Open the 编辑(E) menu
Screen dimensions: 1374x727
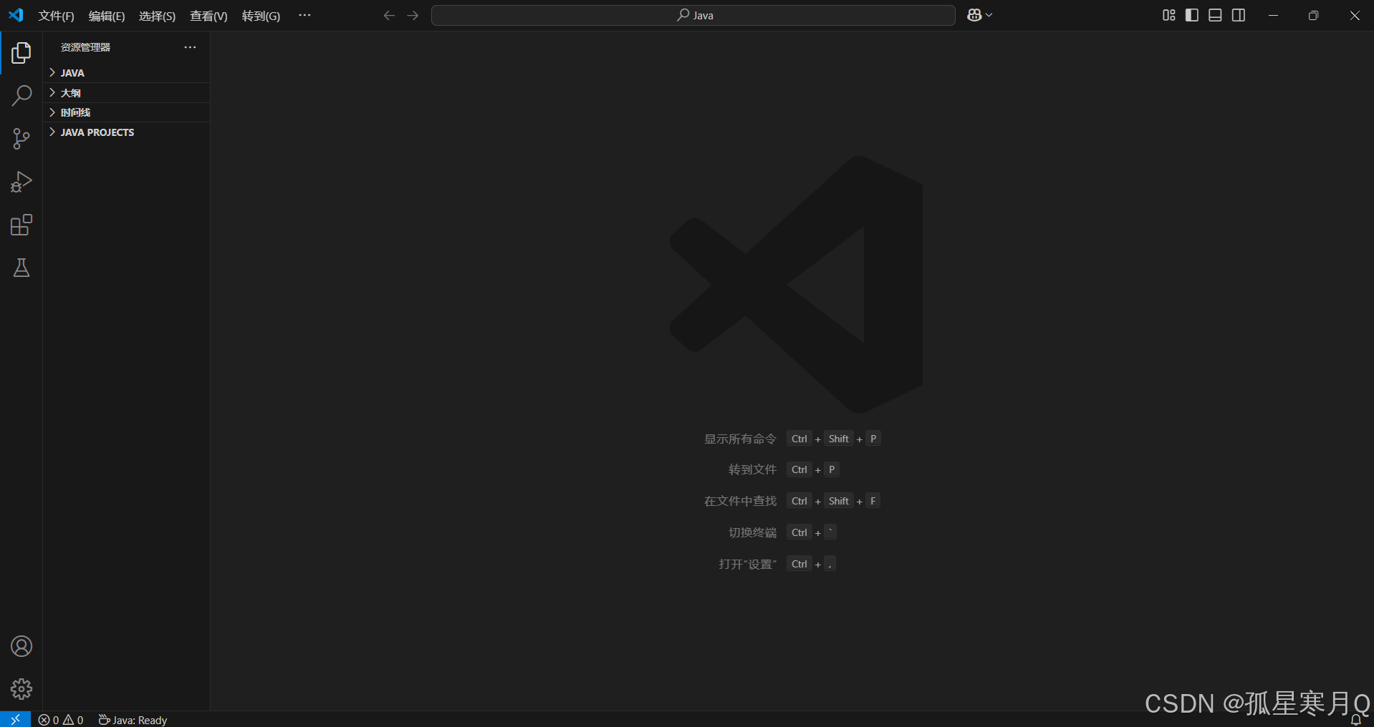pos(107,16)
